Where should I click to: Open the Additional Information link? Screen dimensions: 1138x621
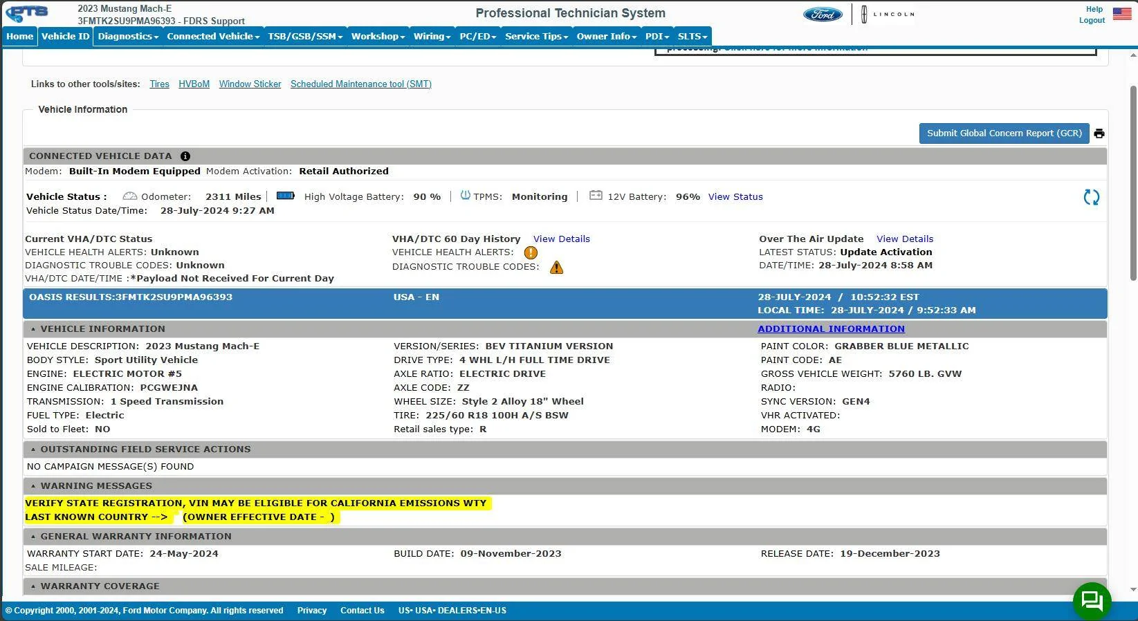pos(831,329)
